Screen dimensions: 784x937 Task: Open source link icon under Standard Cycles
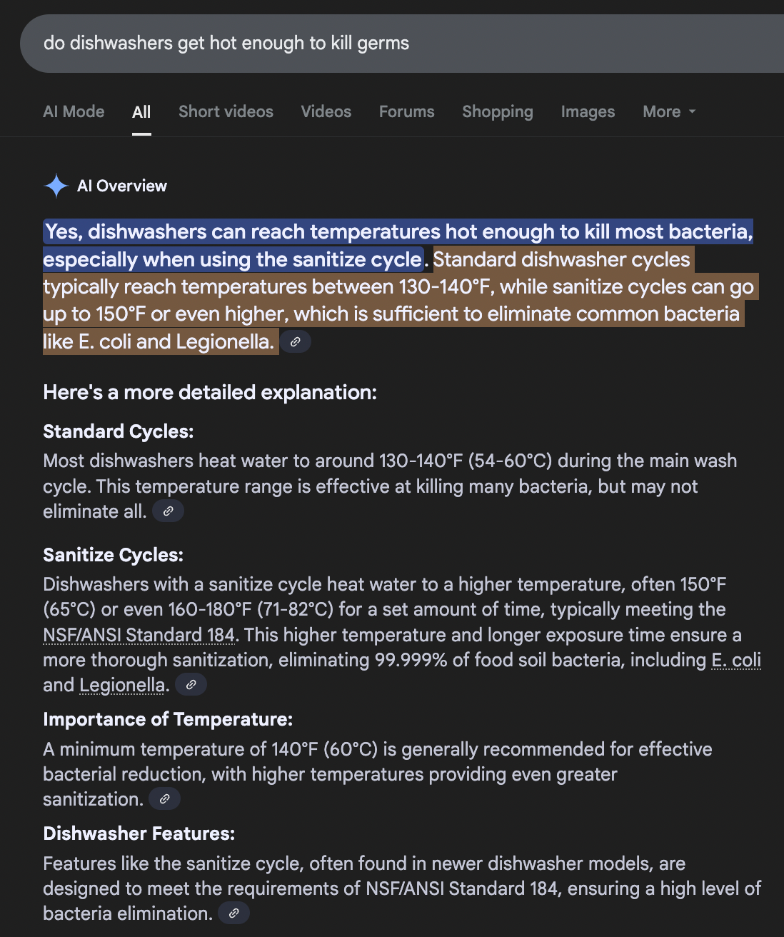click(x=169, y=511)
